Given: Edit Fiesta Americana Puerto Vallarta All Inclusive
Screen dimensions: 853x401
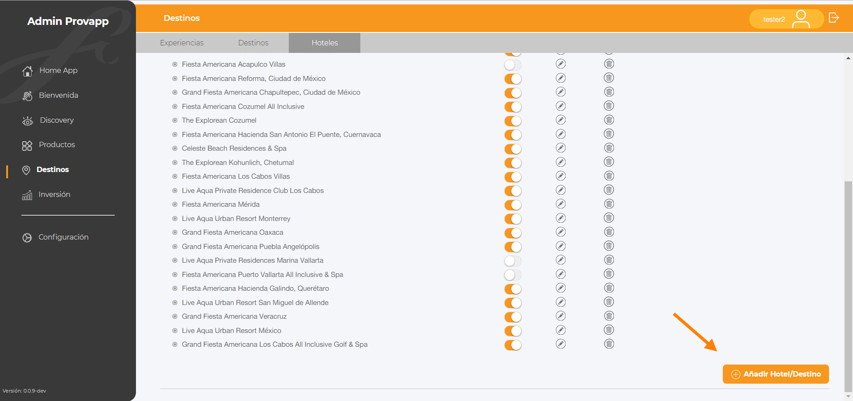Looking at the screenshot, I should tap(561, 274).
